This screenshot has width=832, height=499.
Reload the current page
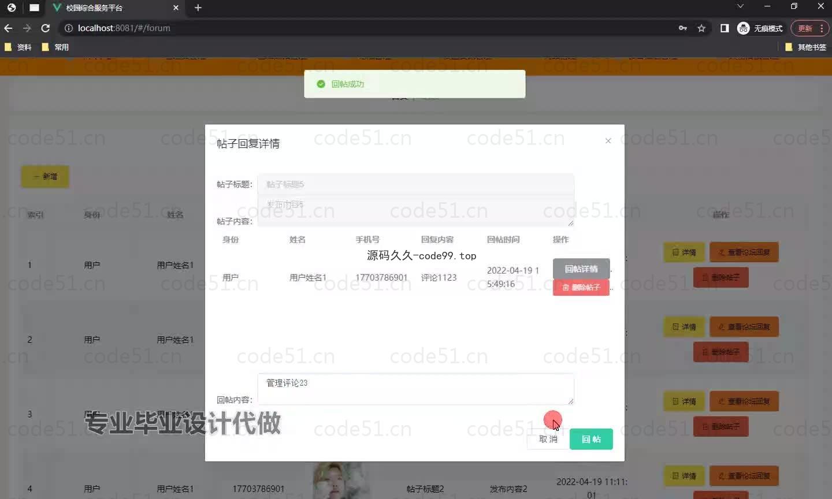coord(46,28)
